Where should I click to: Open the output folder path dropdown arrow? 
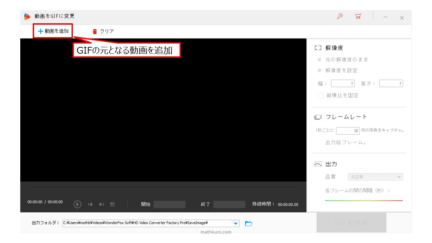click(x=236, y=223)
